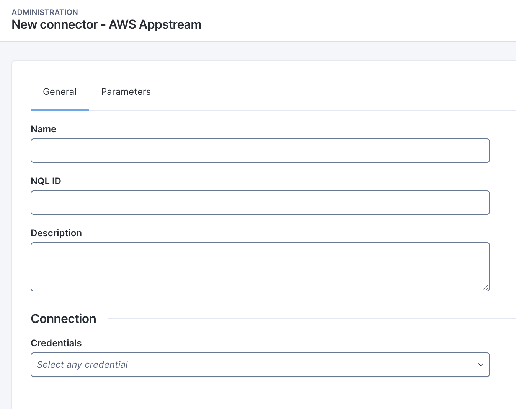516x409 pixels.
Task: Click the ADMINISTRATION breadcrumb link
Action: pos(45,12)
